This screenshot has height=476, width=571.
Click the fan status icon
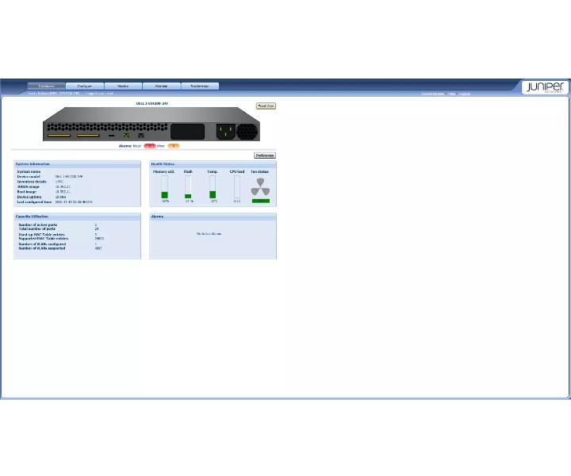(x=260, y=186)
